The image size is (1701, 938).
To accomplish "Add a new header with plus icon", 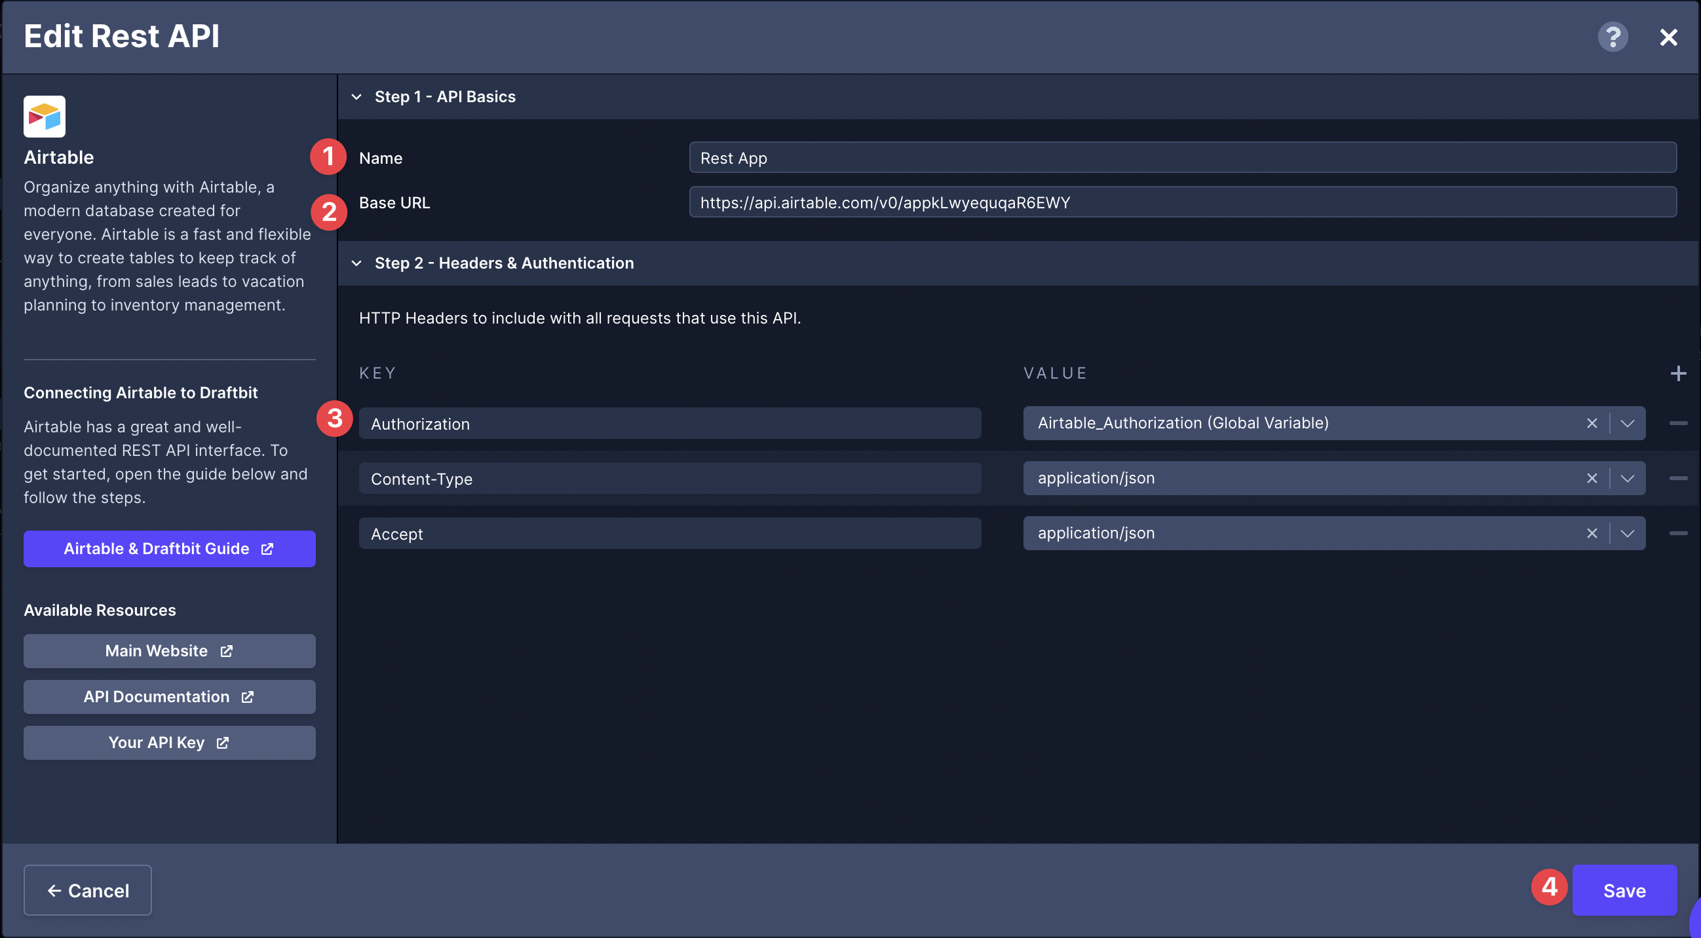I will (x=1678, y=373).
